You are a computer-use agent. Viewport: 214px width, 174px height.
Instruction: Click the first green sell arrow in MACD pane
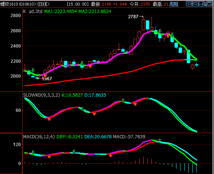tap(33, 152)
